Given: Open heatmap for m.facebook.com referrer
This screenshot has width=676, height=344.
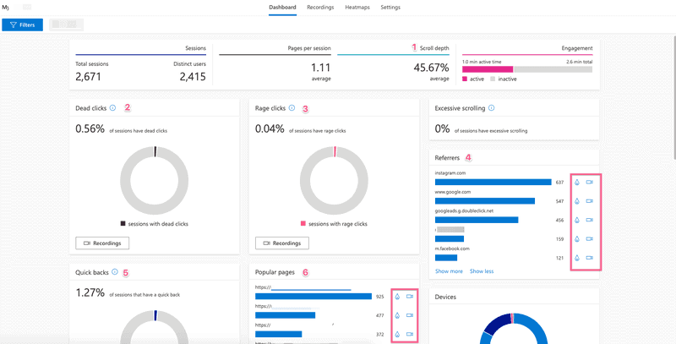Looking at the screenshot, I should pos(577,258).
